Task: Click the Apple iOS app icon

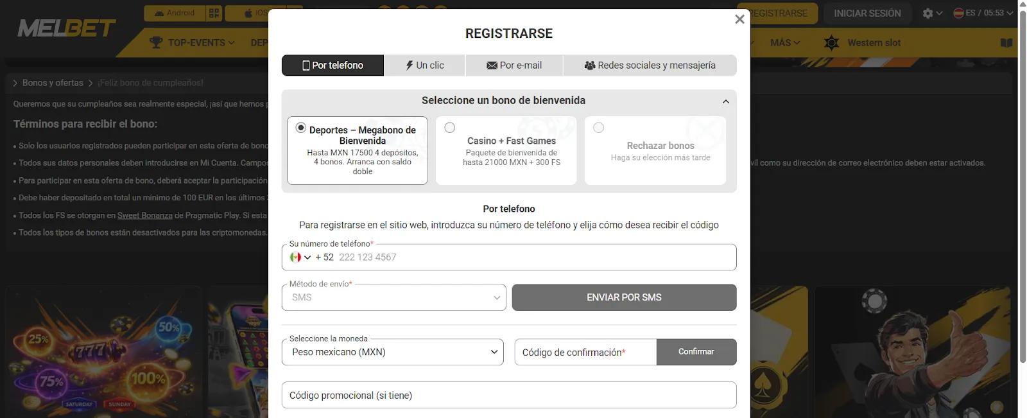Action: tap(248, 12)
